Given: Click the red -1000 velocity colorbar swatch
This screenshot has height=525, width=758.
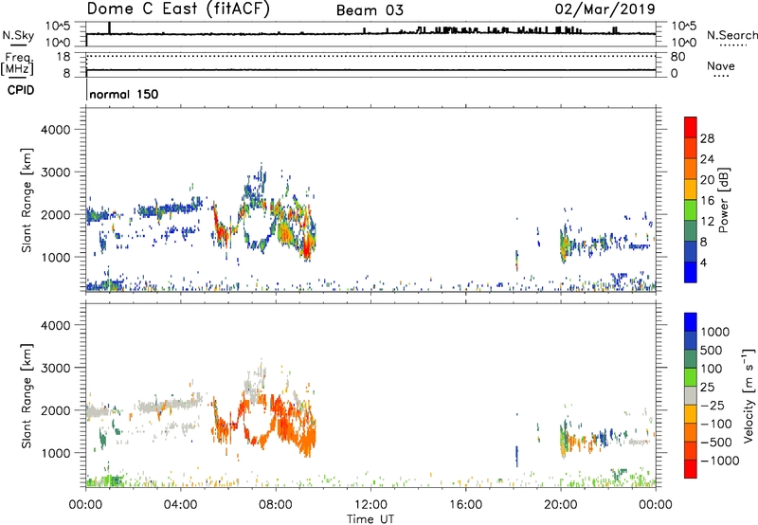Looking at the screenshot, I should (691, 469).
